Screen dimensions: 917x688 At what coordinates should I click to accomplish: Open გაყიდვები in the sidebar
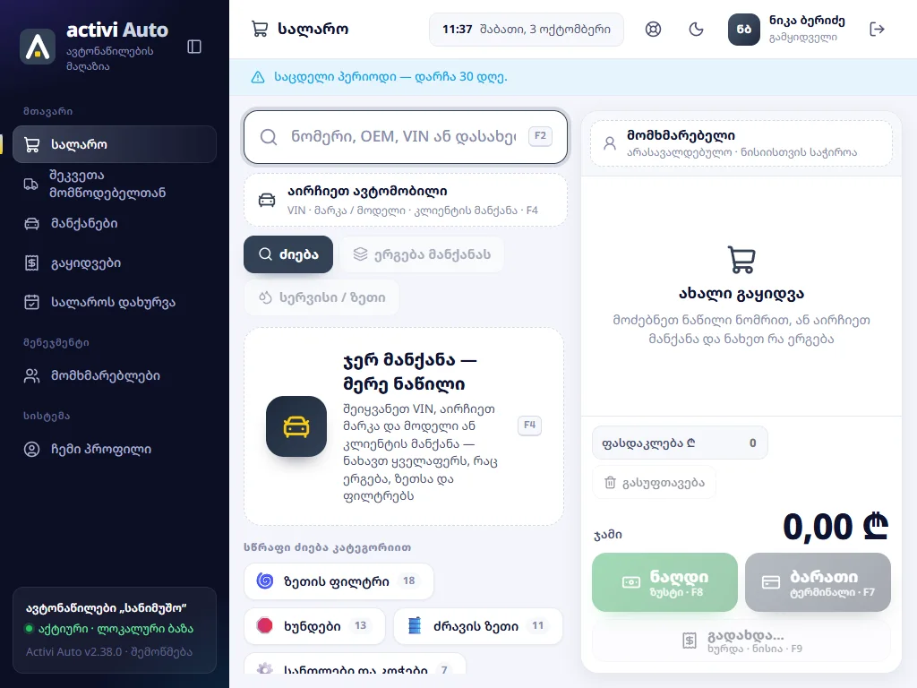[115, 263]
